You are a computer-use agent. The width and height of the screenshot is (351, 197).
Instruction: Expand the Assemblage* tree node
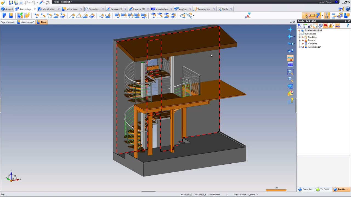click(300, 47)
